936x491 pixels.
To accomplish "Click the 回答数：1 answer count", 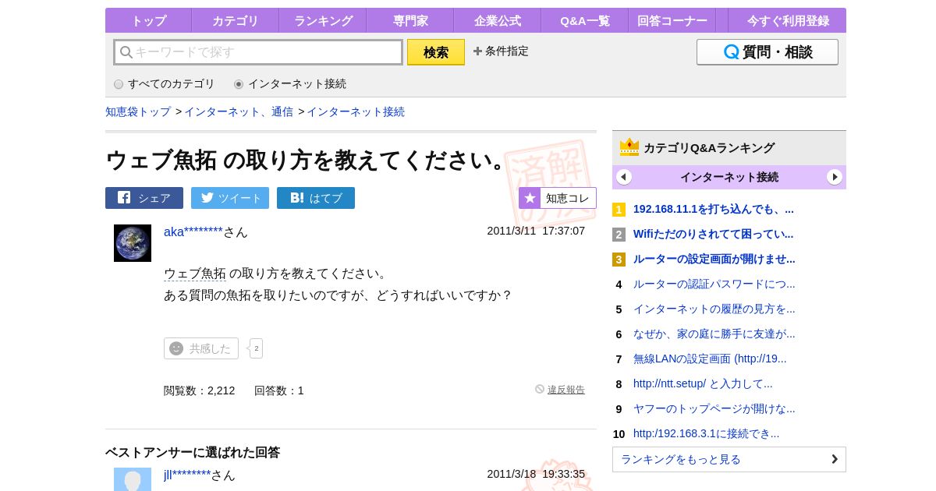I will (279, 390).
